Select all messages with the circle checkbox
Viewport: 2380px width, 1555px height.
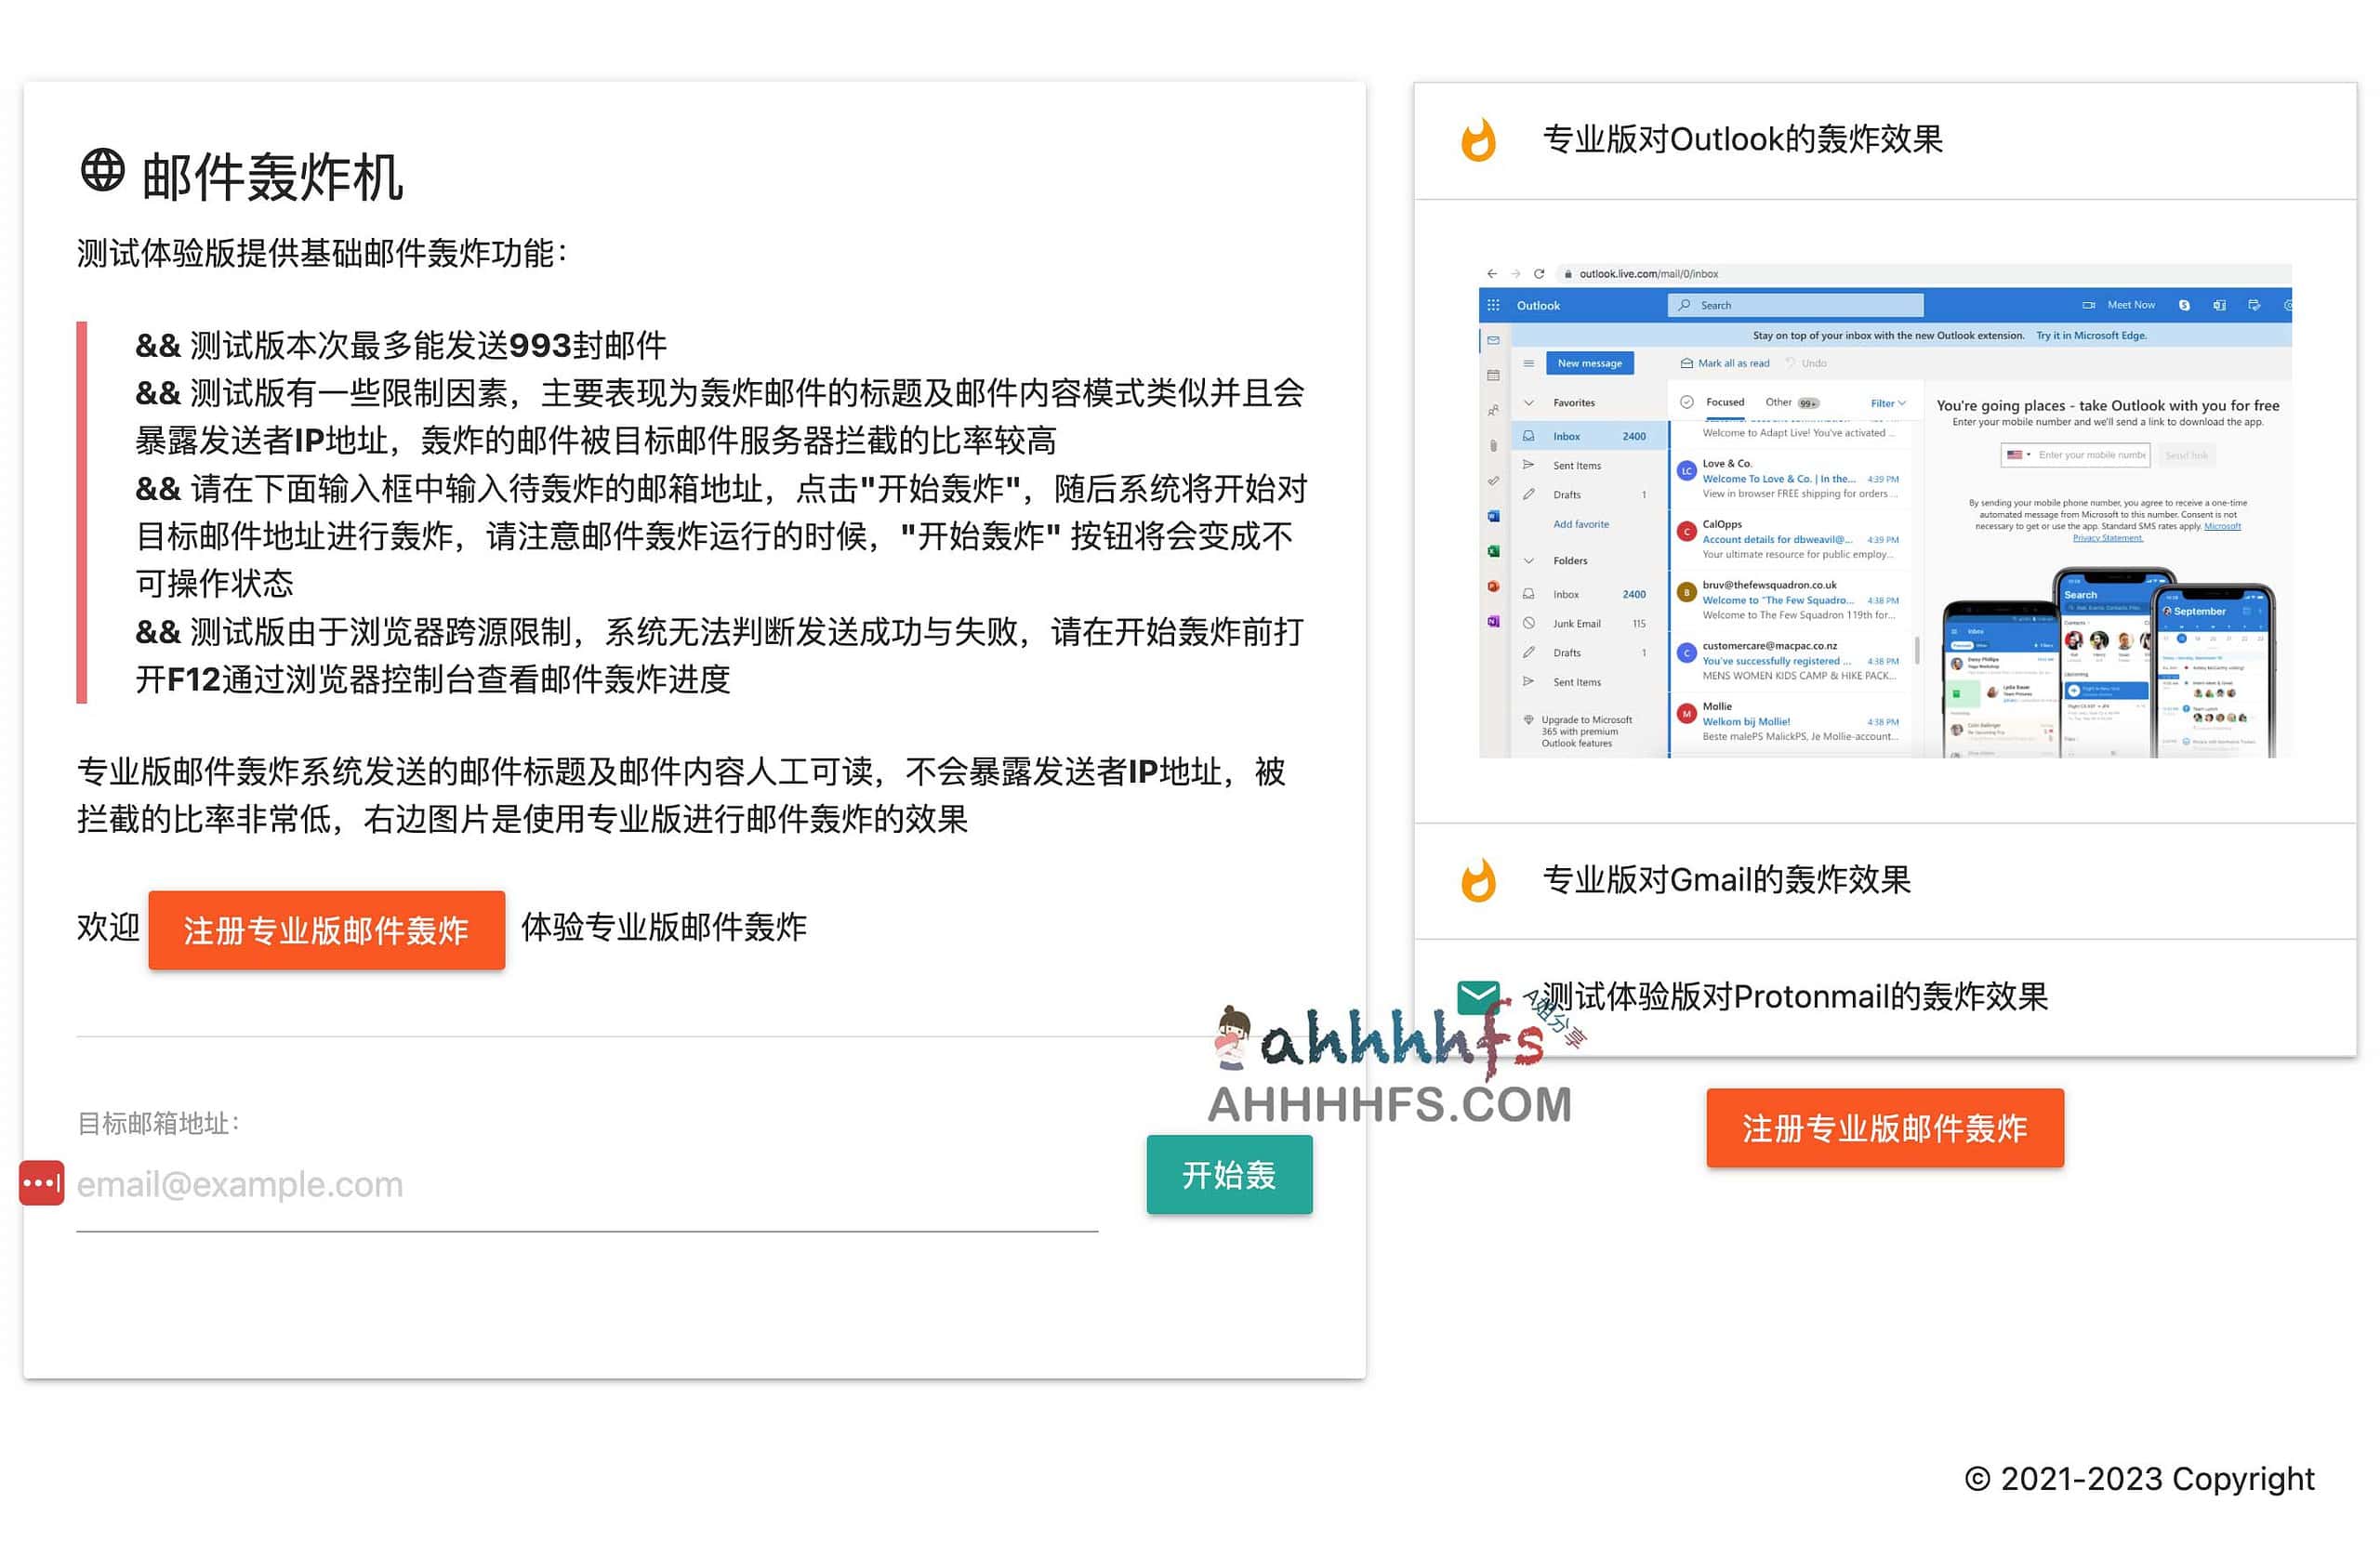(x=1687, y=403)
